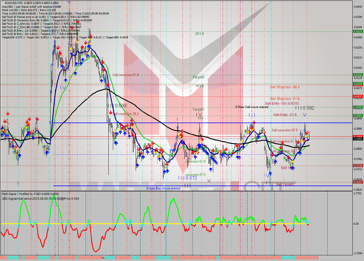Viewport: 364px width, 261px height.
Task: Select the "0 New Buy Wave started" text
Action: 164,188
